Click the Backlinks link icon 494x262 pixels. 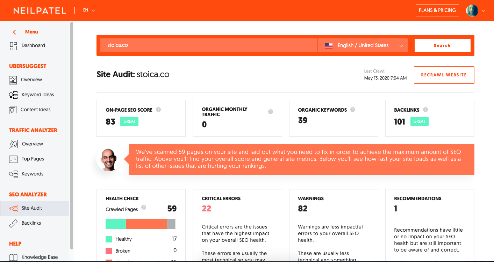pos(13,223)
